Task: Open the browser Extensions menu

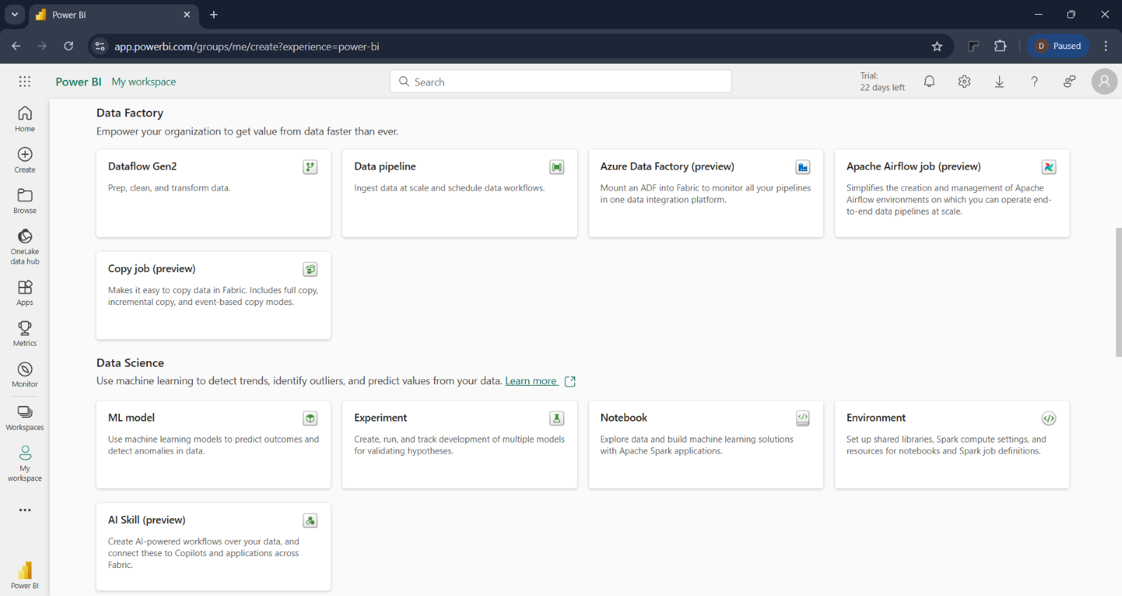Action: point(1001,46)
